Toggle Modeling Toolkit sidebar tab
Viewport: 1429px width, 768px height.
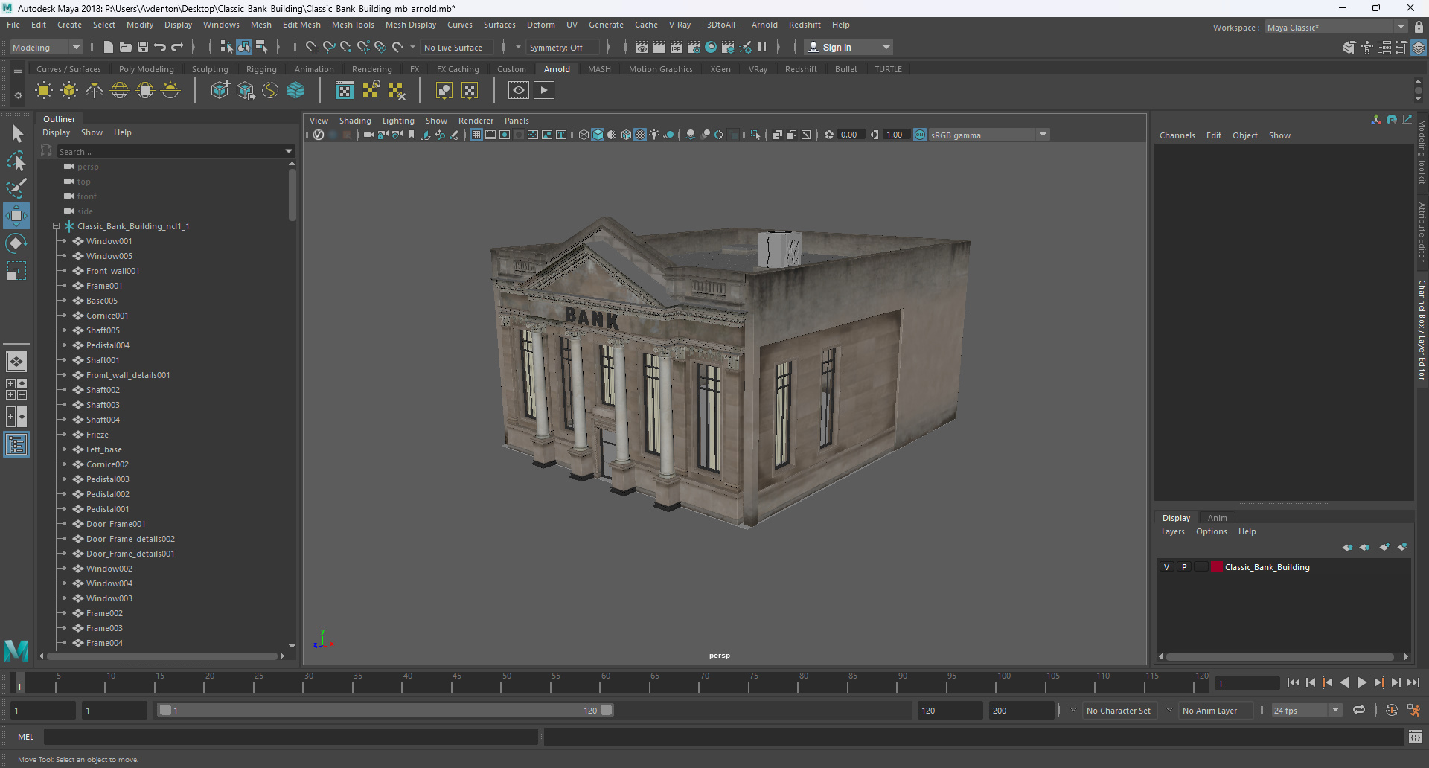tap(1422, 152)
